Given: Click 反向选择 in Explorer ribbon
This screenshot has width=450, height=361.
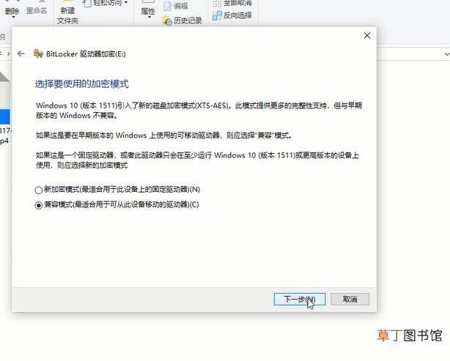Looking at the screenshot, I should click(x=232, y=15).
